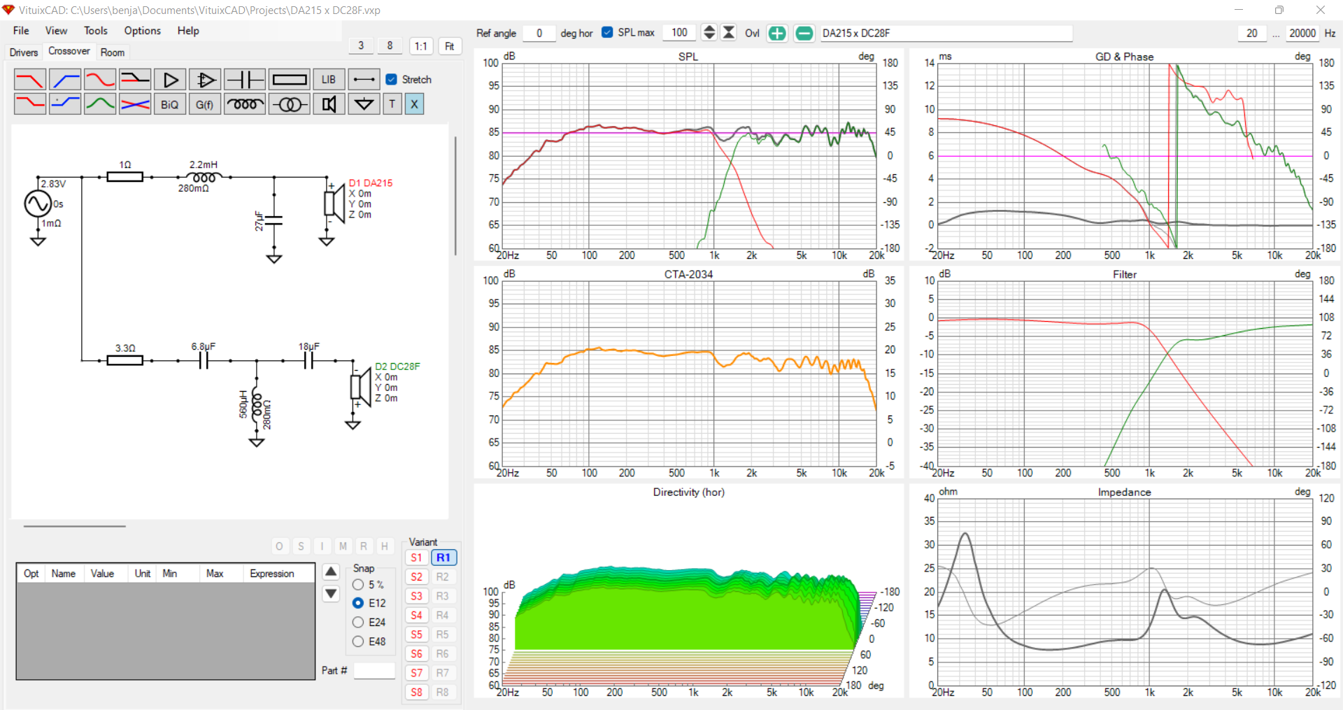Click the SPL max value field
The width and height of the screenshot is (1343, 710).
point(679,33)
